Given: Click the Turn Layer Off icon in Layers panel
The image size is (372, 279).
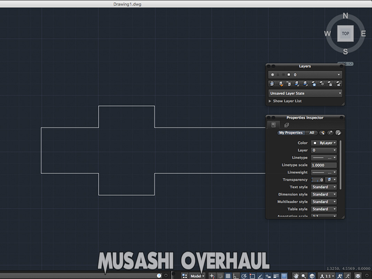Looking at the screenshot, I should pos(322,84).
